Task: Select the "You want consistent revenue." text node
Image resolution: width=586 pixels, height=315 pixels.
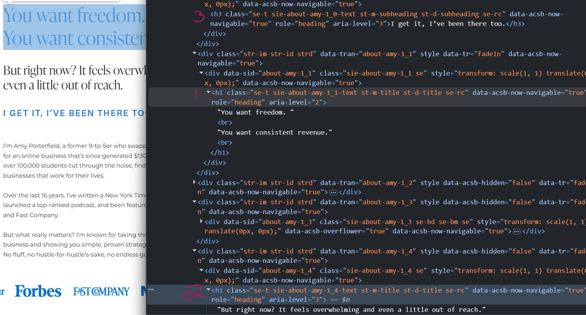Action: (x=275, y=132)
